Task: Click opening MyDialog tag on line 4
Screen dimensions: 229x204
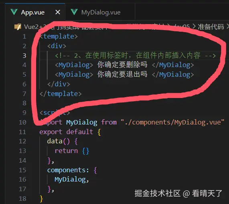Action: point(74,65)
